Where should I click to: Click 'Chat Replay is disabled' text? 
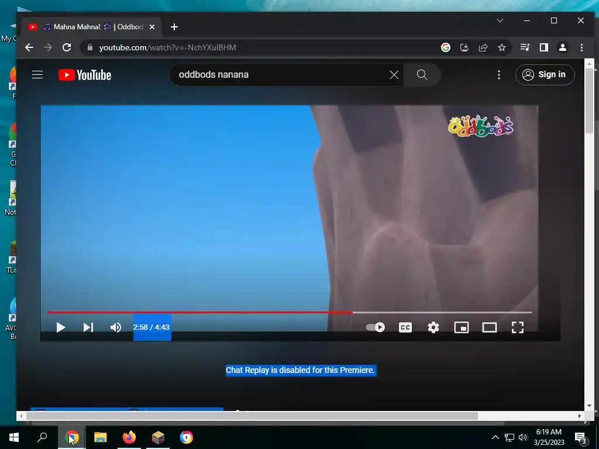[x=300, y=370]
